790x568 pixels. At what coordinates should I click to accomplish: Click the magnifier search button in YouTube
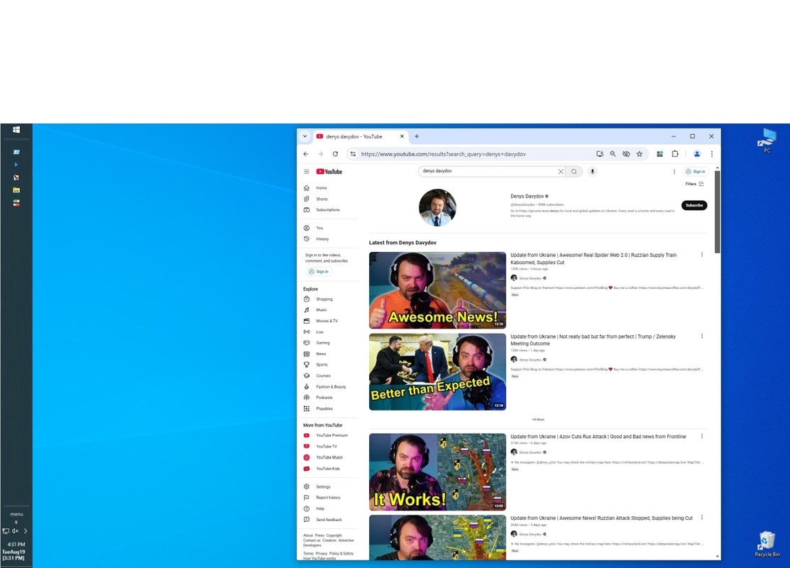(x=574, y=171)
